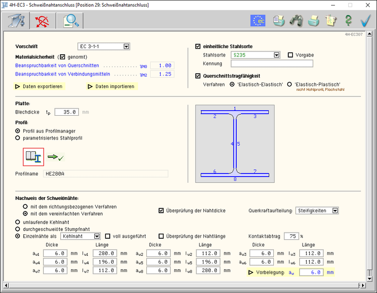Select 'Elastisch-Plastisch' Verfahren radio button
The image size is (377, 293).
coord(291,84)
